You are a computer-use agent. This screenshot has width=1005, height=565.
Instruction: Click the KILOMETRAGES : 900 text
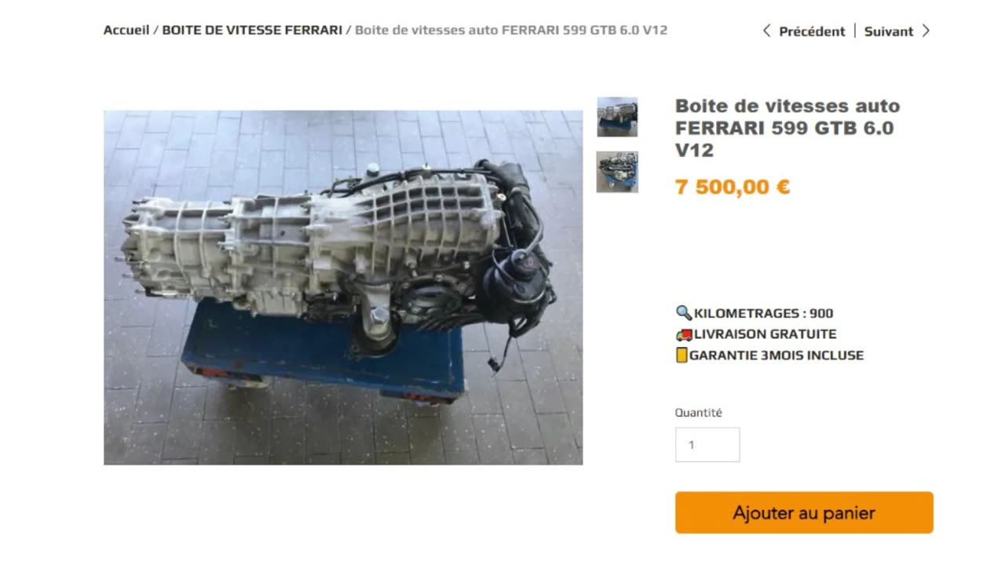764,313
